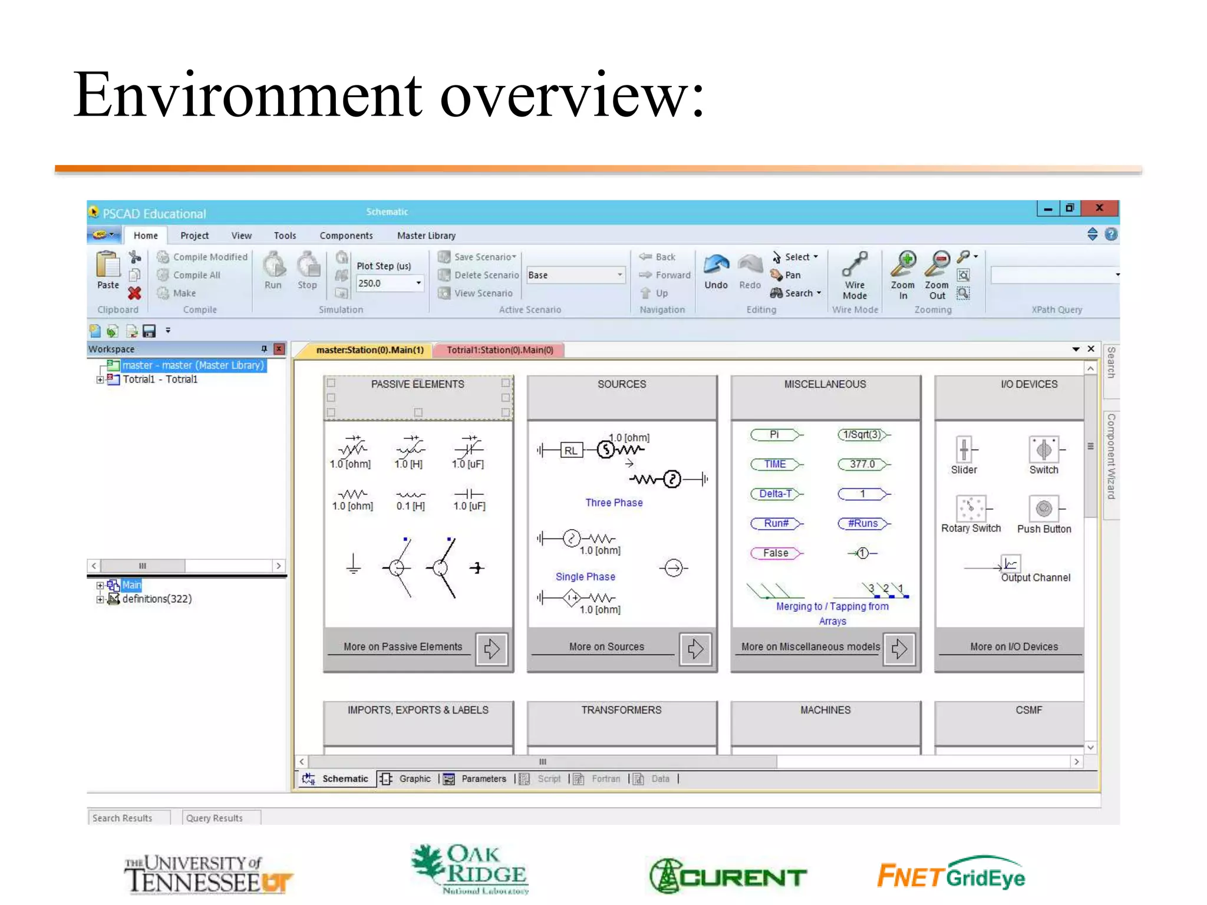Click the Run simulation icon
This screenshot has width=1207, height=905.
[273, 265]
